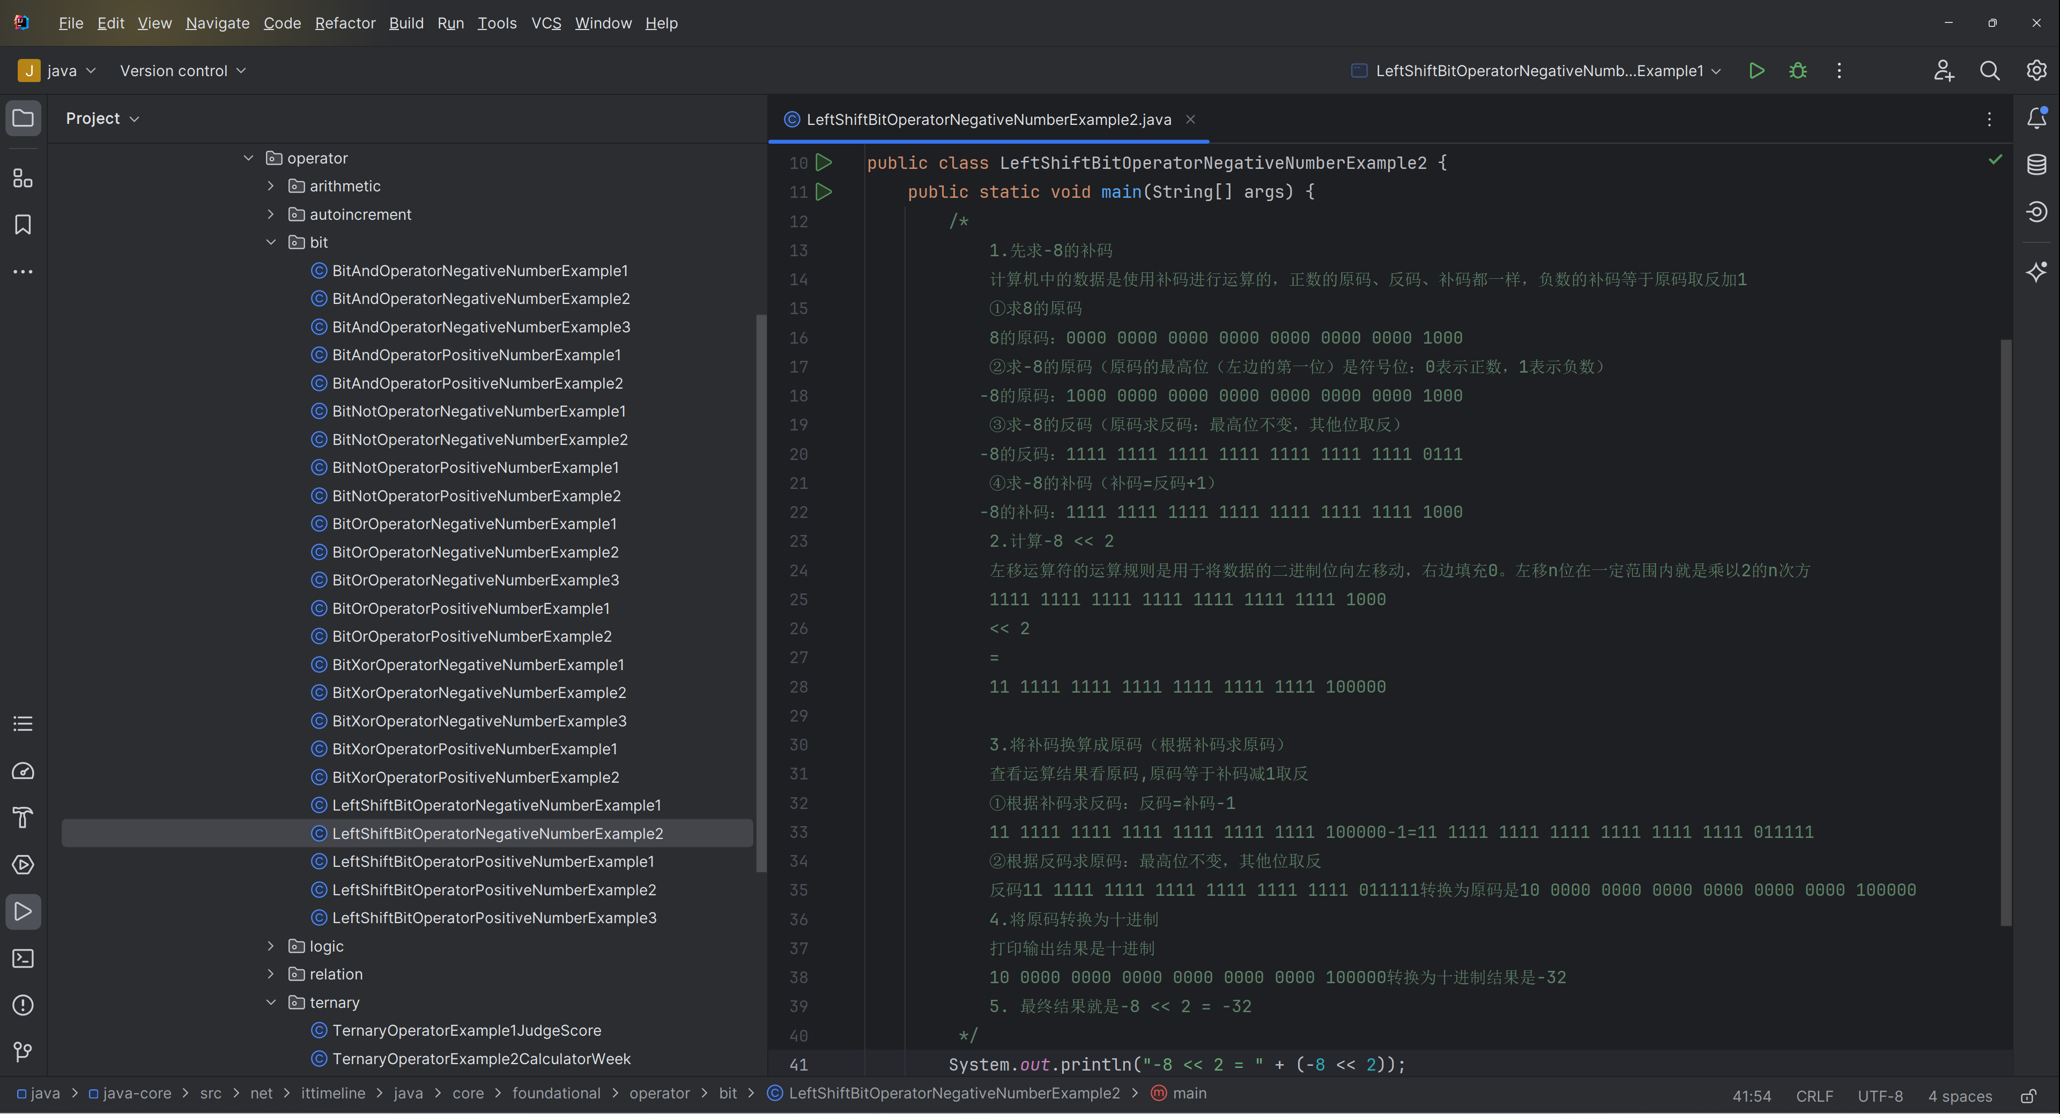Open the coverage/endpoint tool icon in right sidebar
The image size is (2060, 1114).
pyautogui.click(x=2036, y=211)
